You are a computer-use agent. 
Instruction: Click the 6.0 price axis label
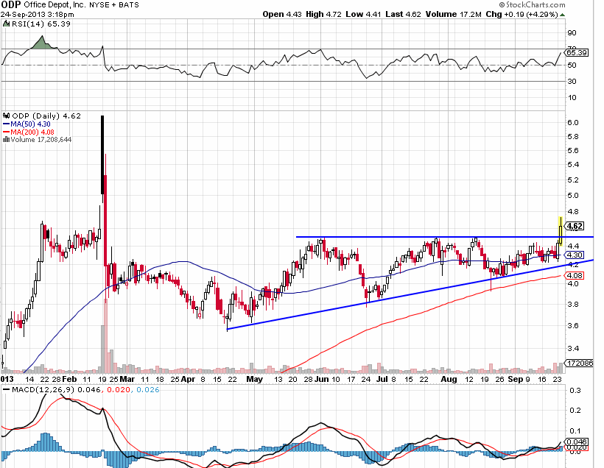[x=573, y=122]
